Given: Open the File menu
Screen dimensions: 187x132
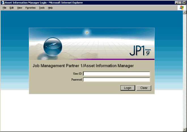Looking at the screenshot, I should coord(5,8).
